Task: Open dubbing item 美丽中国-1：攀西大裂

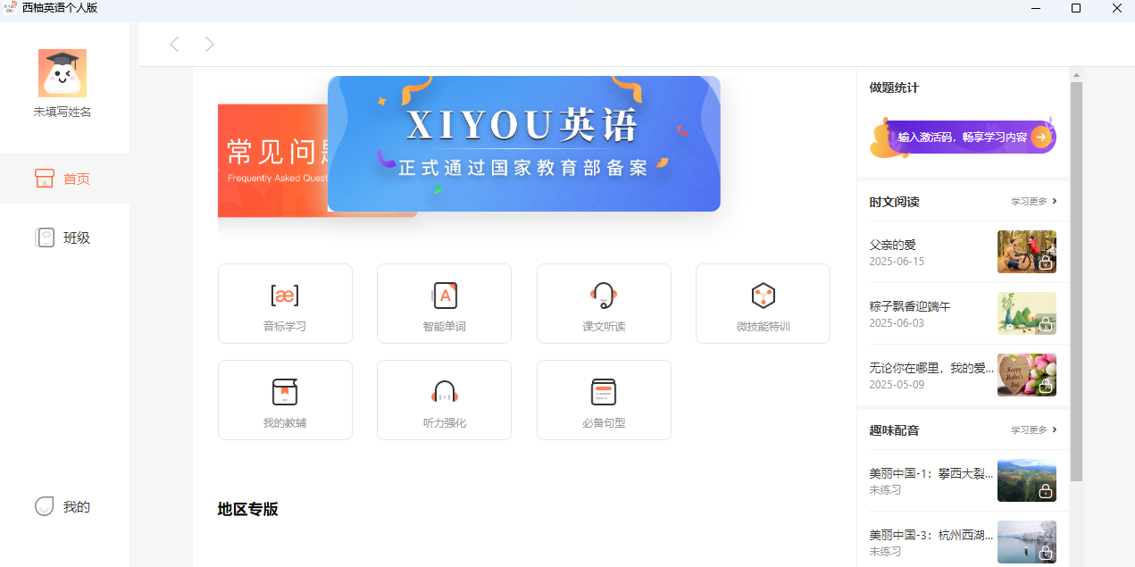Action: [931, 474]
